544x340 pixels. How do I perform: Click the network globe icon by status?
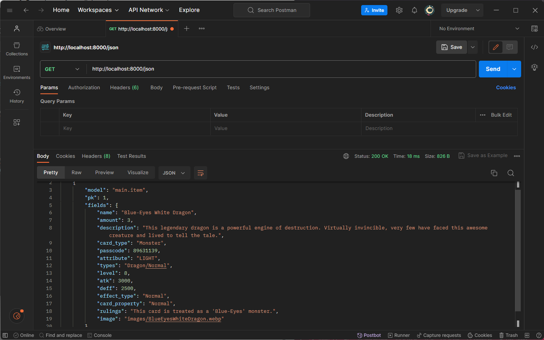[x=346, y=156]
